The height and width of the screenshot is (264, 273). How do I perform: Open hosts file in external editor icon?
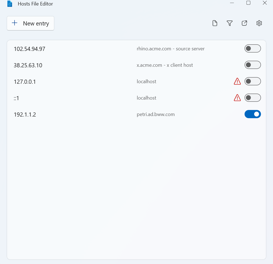click(244, 23)
